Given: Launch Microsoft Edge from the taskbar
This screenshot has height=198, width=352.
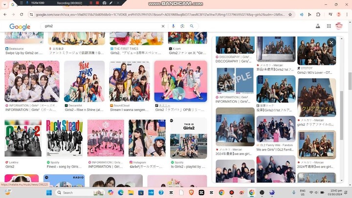Looking at the screenshot, I should (x=121, y=193).
